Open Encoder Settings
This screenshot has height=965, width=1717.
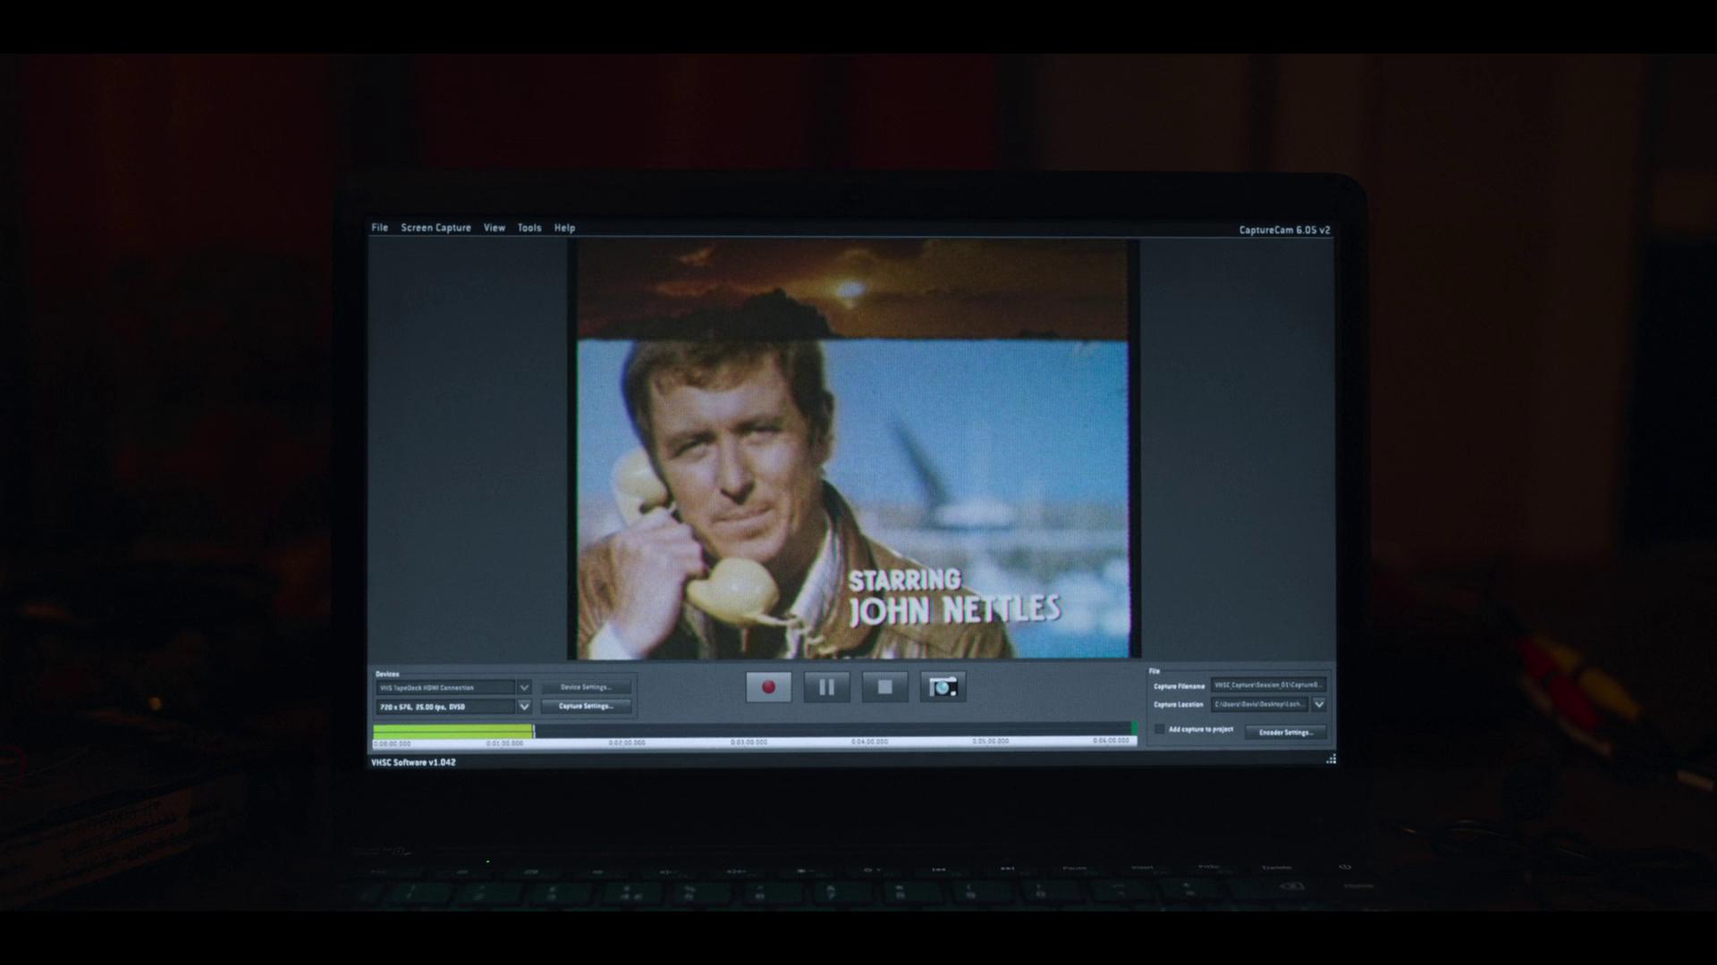(x=1285, y=732)
